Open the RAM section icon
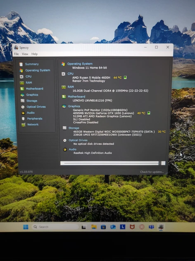Image resolution: width=195 pixels, height=261 pixels. (x=22, y=83)
